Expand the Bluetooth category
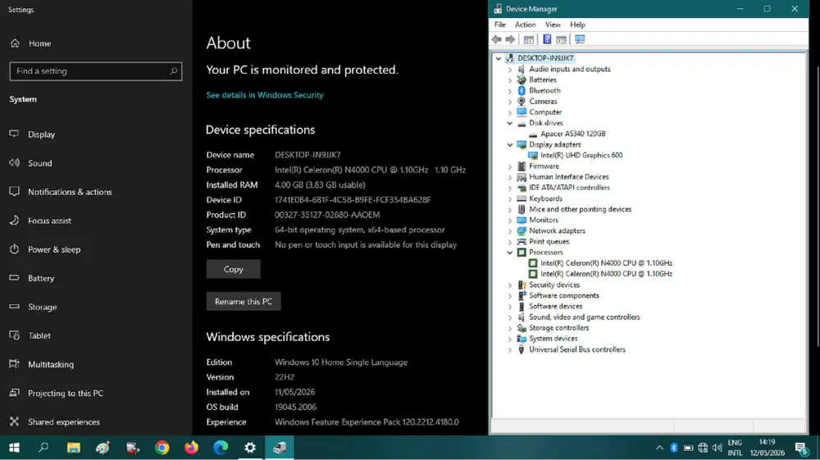 pos(510,91)
